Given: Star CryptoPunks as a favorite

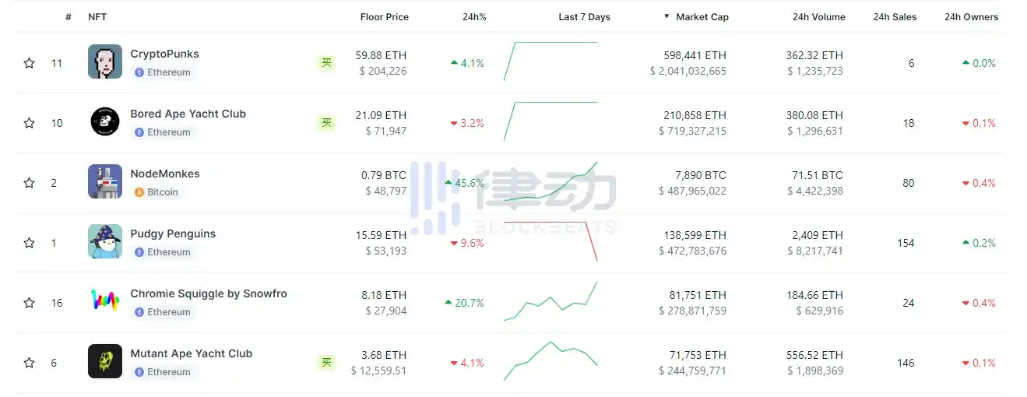Looking at the screenshot, I should pos(30,63).
